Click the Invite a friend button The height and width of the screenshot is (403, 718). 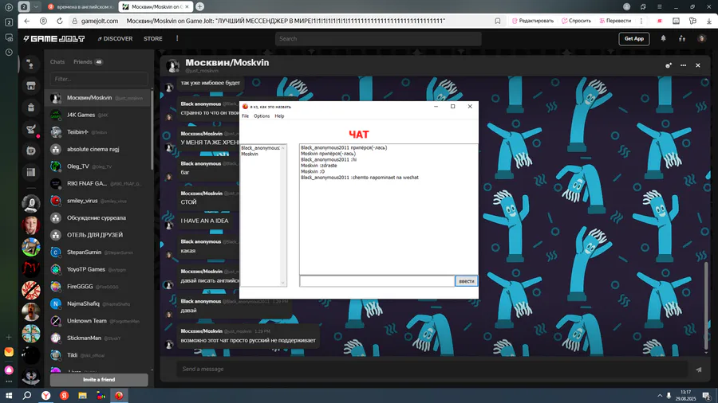99,380
